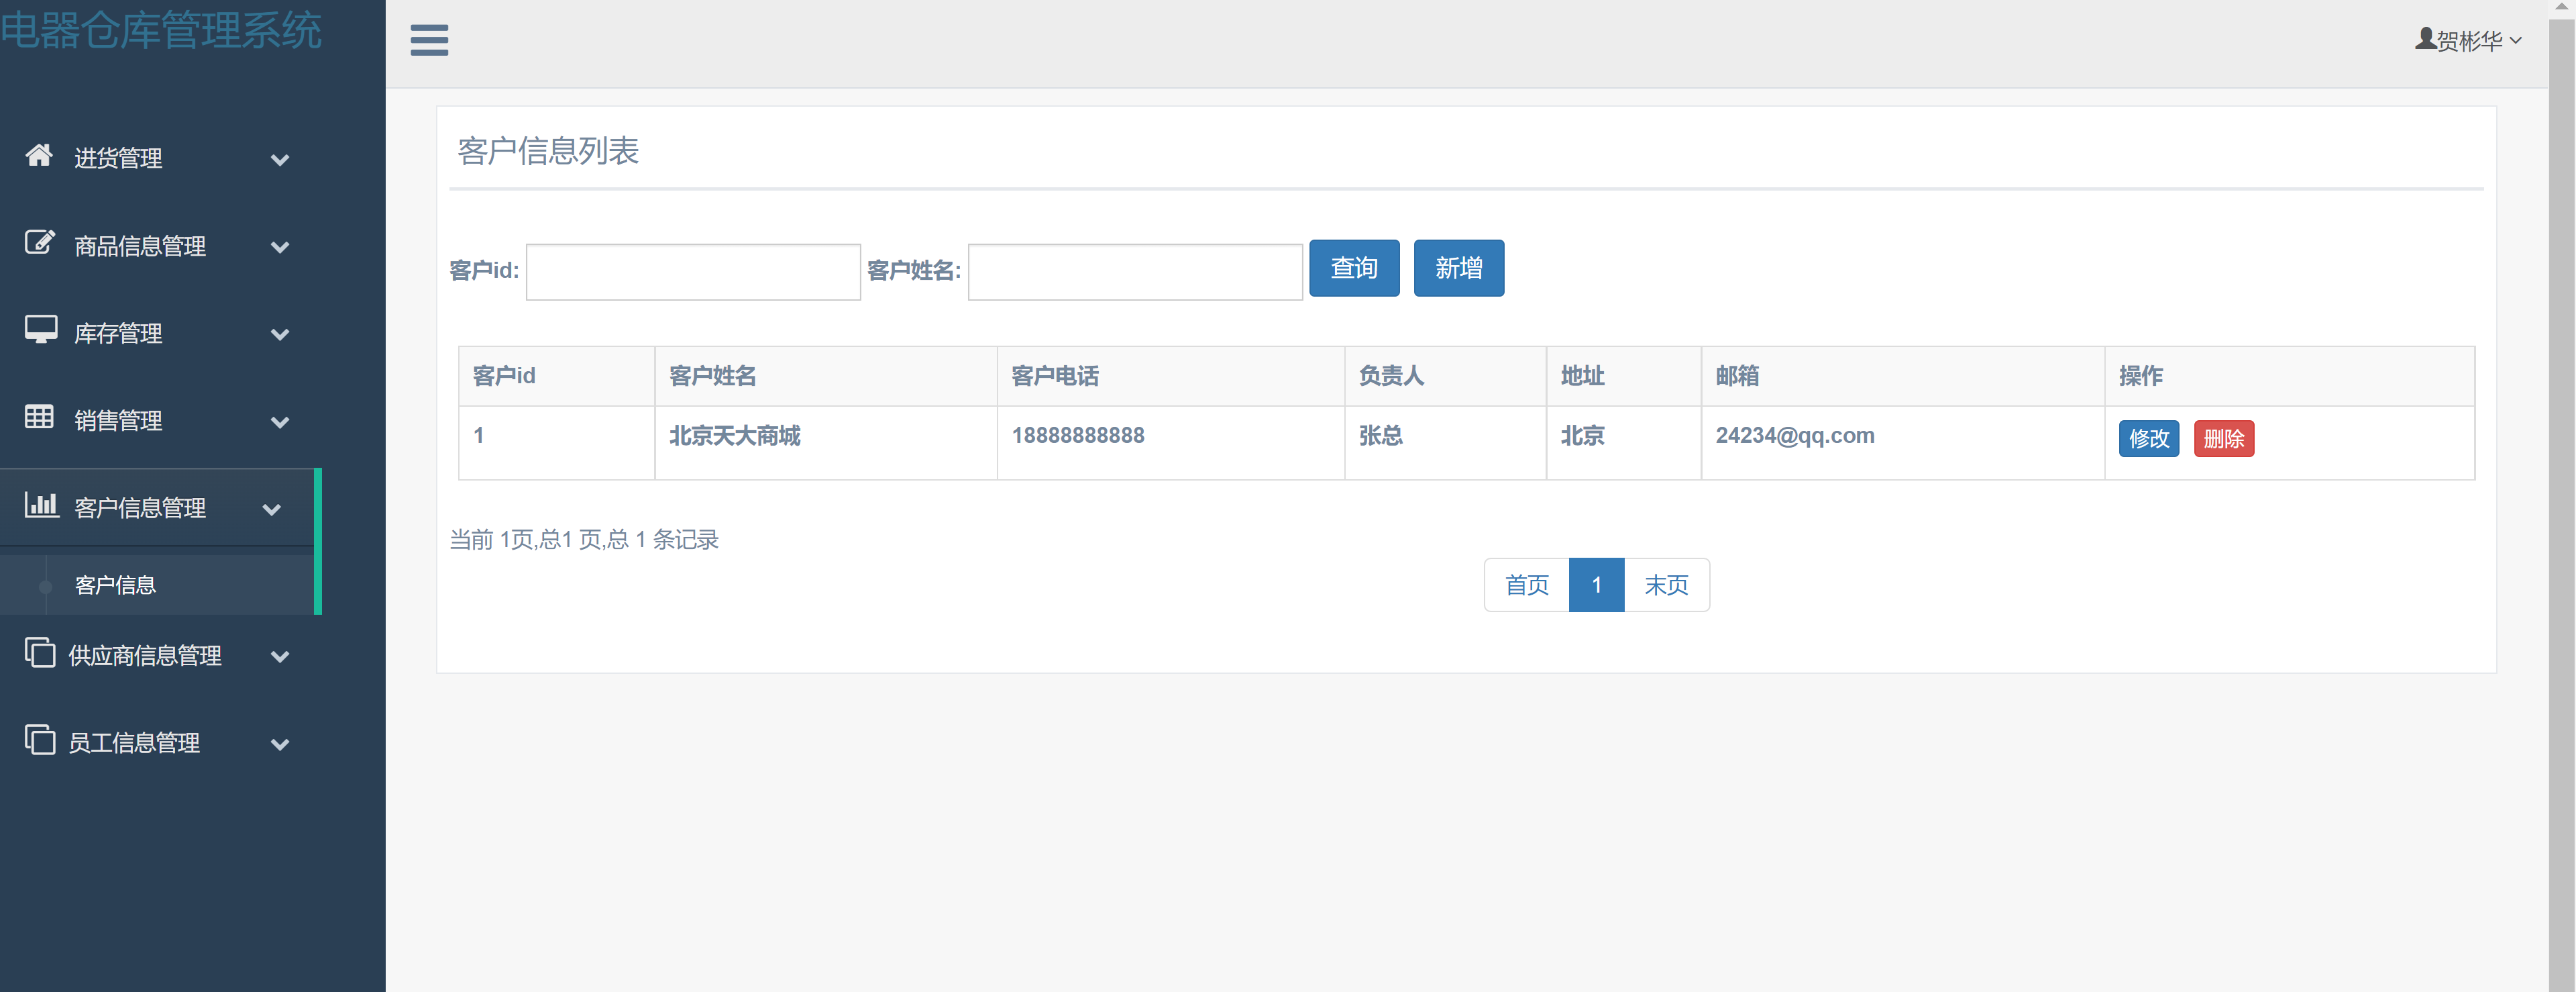Click the 查询 search button
2576x992 pixels.
click(1354, 267)
